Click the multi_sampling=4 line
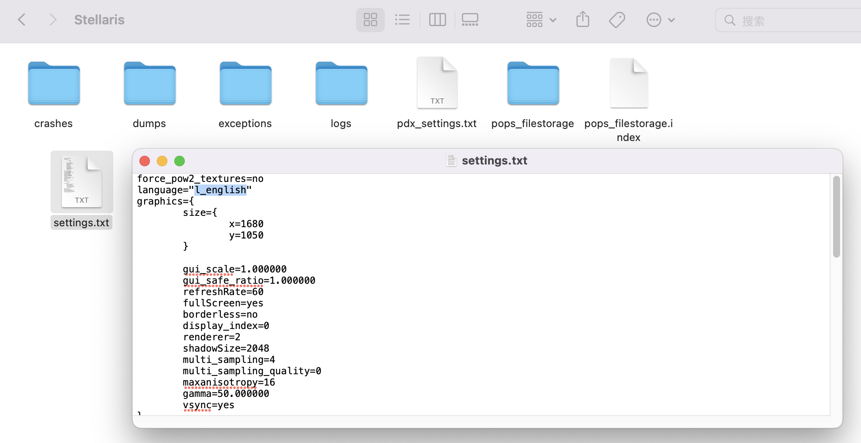 (229, 360)
